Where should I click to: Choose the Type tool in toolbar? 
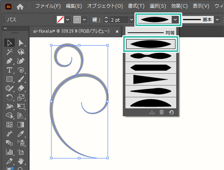[x=9, y=70]
